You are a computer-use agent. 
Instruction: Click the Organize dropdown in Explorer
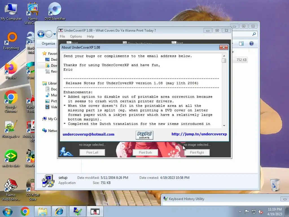48,43
